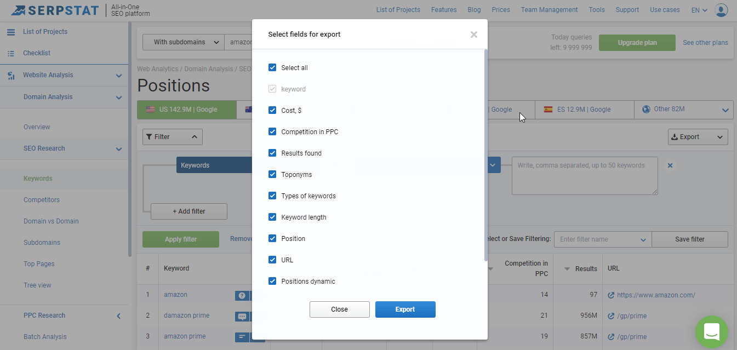Uncheck Toponyms checkbox

[272, 174]
